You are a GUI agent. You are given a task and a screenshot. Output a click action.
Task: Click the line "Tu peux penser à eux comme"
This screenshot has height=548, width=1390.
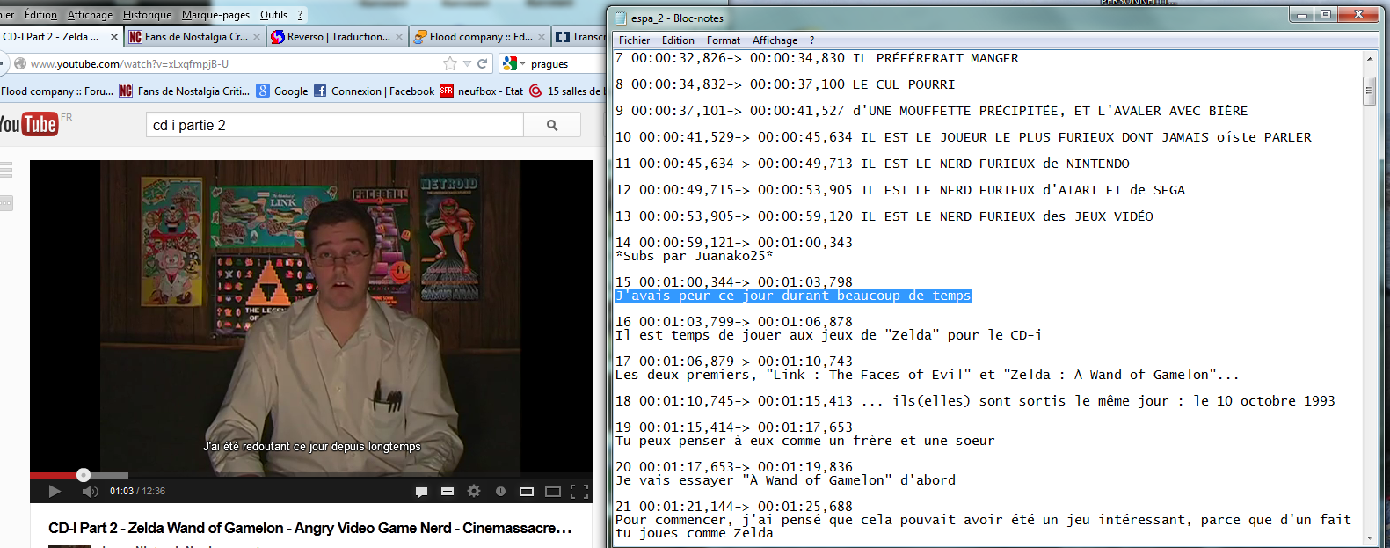point(805,441)
